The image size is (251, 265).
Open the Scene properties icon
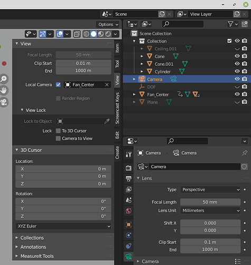coord(128,200)
